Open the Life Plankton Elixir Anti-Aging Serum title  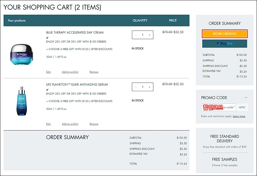tap(77, 85)
